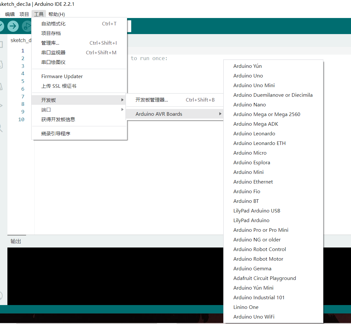This screenshot has width=351, height=324.
Task: Select the Arduino Yún board
Action: 273,66
